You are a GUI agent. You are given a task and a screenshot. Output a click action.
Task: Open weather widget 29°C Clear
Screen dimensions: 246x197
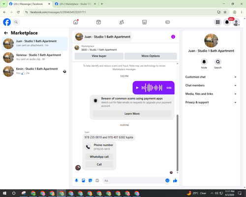click(196, 193)
